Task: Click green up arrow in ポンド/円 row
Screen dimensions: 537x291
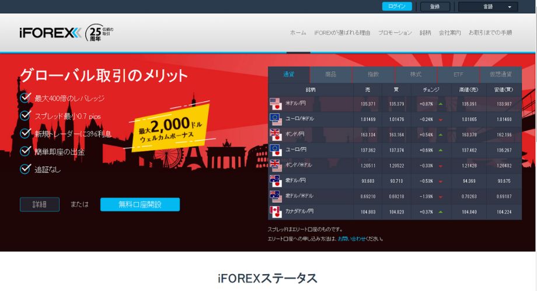Action: (x=441, y=134)
